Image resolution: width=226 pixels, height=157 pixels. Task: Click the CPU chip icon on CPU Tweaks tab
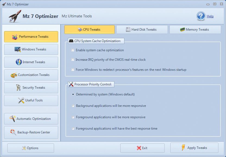pos(80,30)
